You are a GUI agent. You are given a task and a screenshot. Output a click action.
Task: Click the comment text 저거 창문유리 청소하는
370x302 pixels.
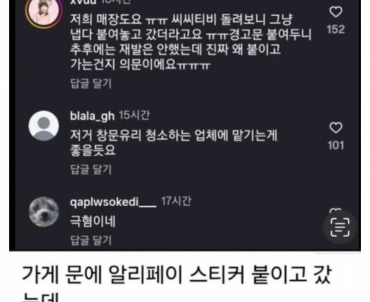(174, 142)
